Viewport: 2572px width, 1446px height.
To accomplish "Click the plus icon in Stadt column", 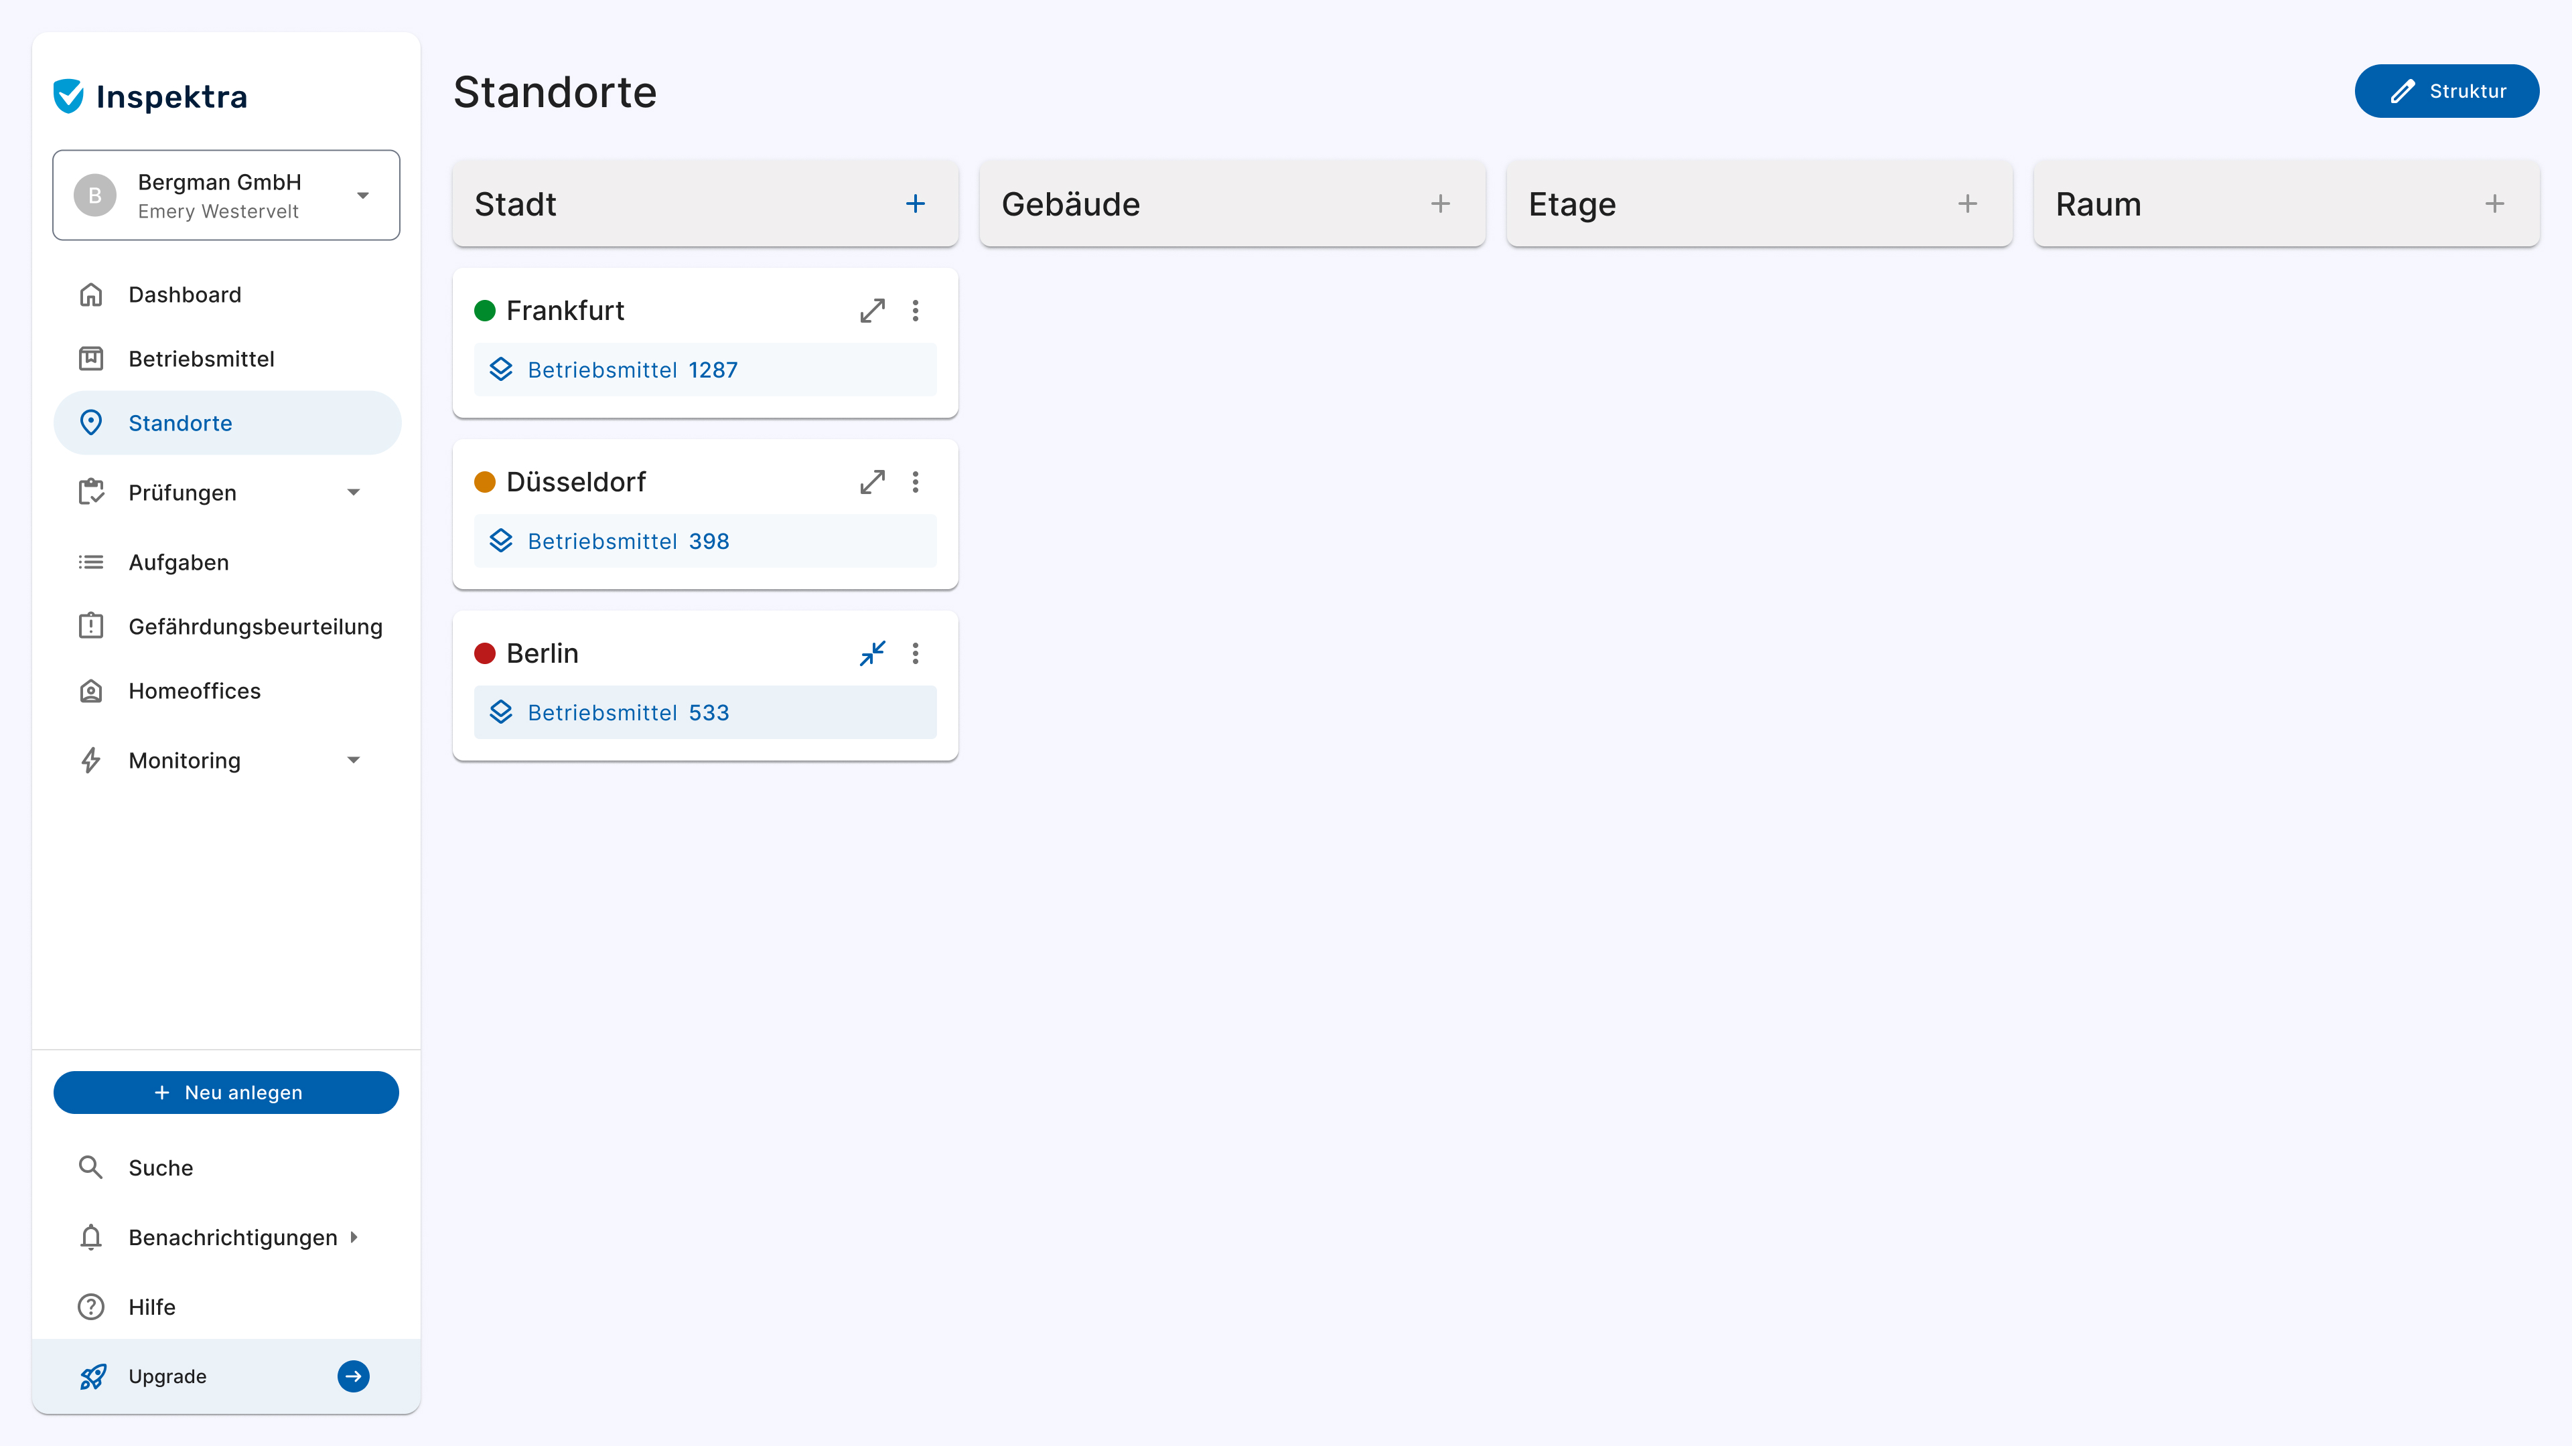I will coord(914,204).
